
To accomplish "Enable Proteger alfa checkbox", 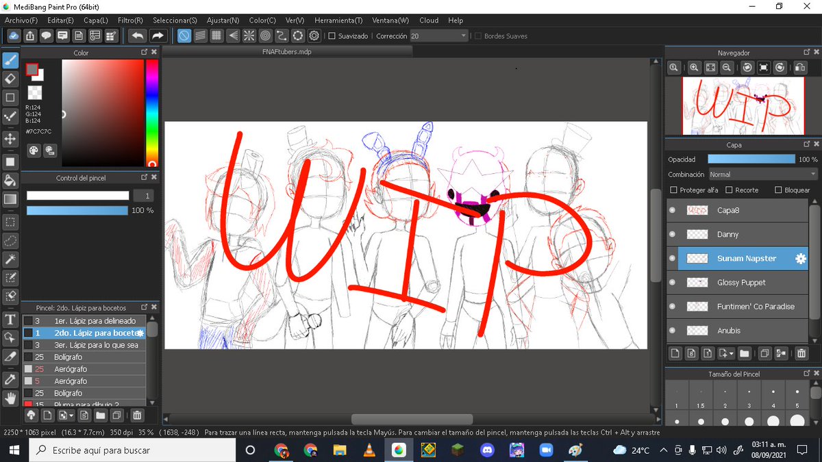I will 674,190.
